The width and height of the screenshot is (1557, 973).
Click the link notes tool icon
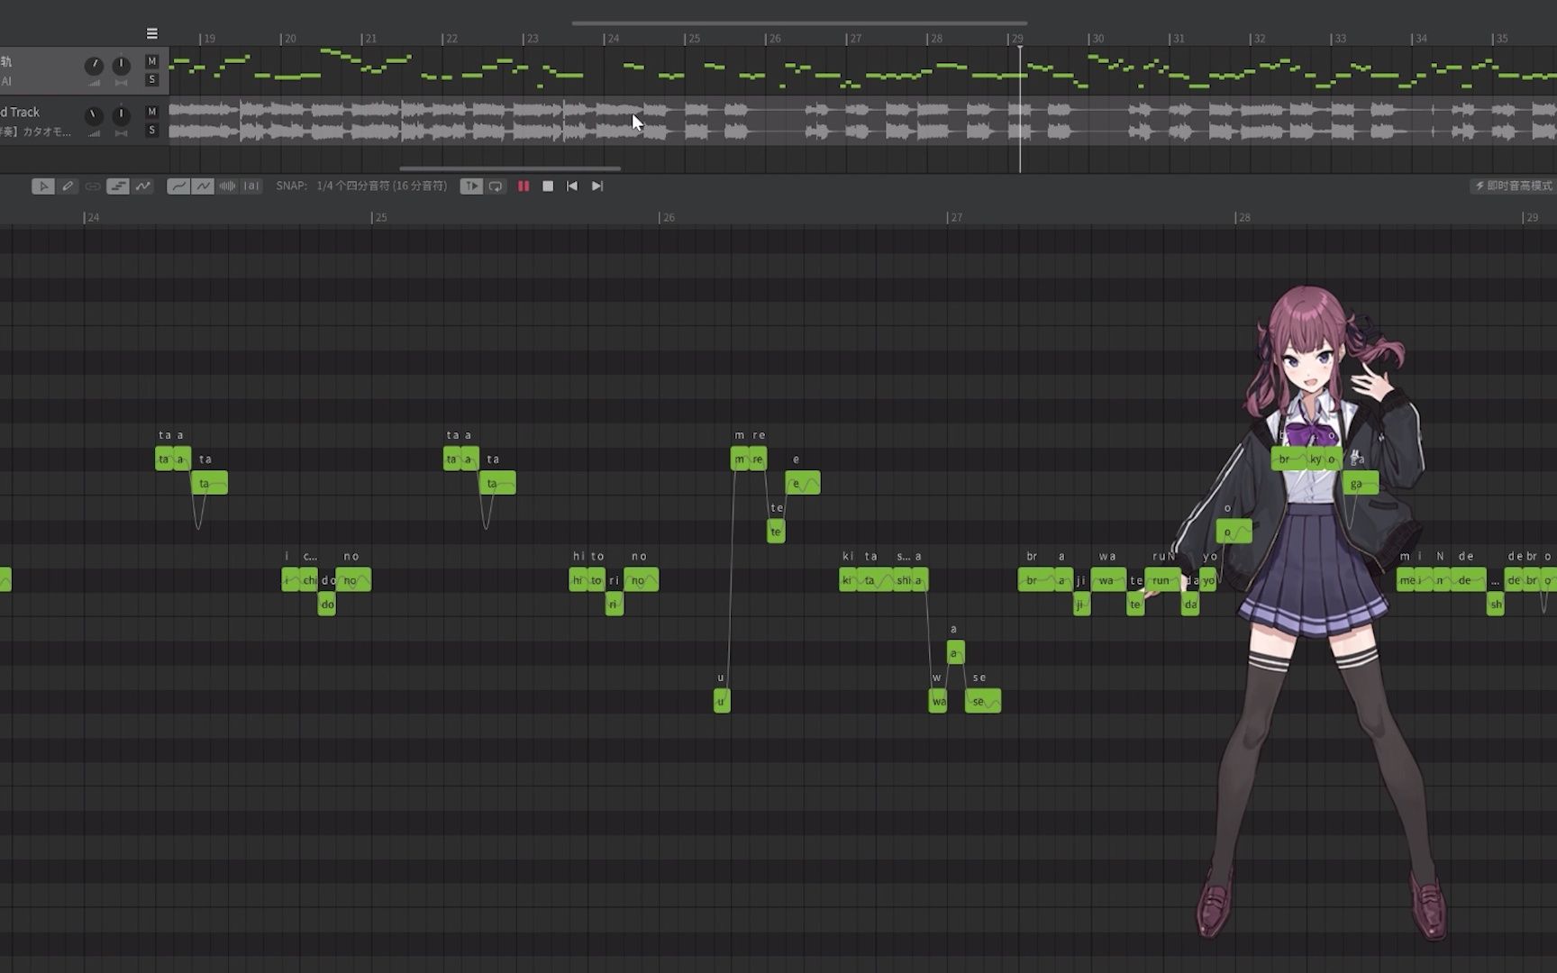click(x=93, y=186)
